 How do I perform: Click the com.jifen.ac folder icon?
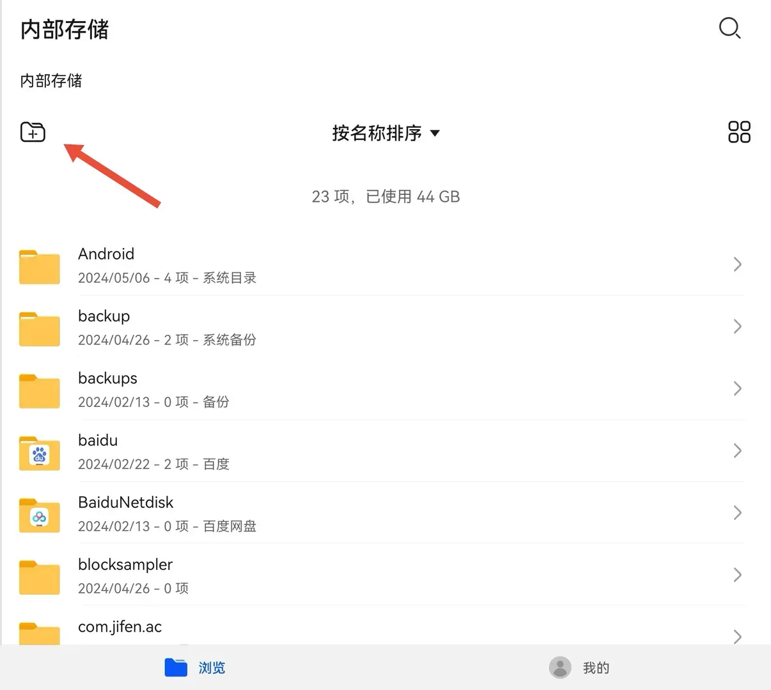(40, 632)
